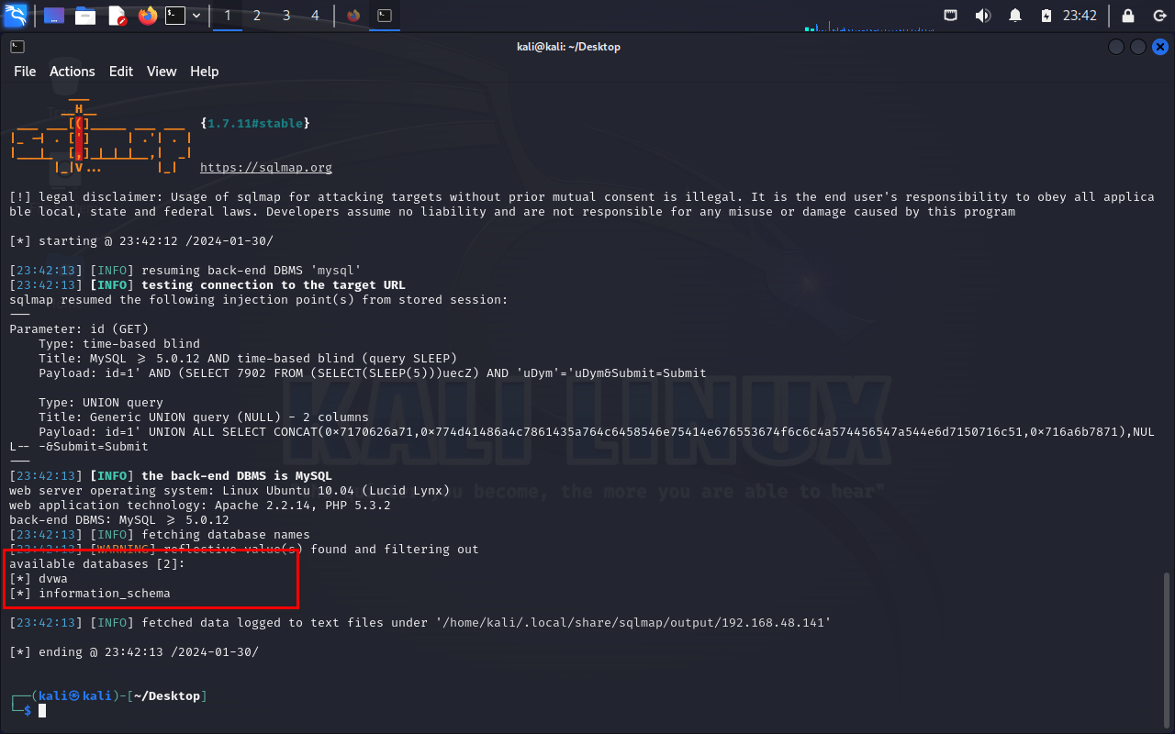This screenshot has height=734, width=1175.
Task: Open the battery power manager icon
Action: (x=1046, y=16)
